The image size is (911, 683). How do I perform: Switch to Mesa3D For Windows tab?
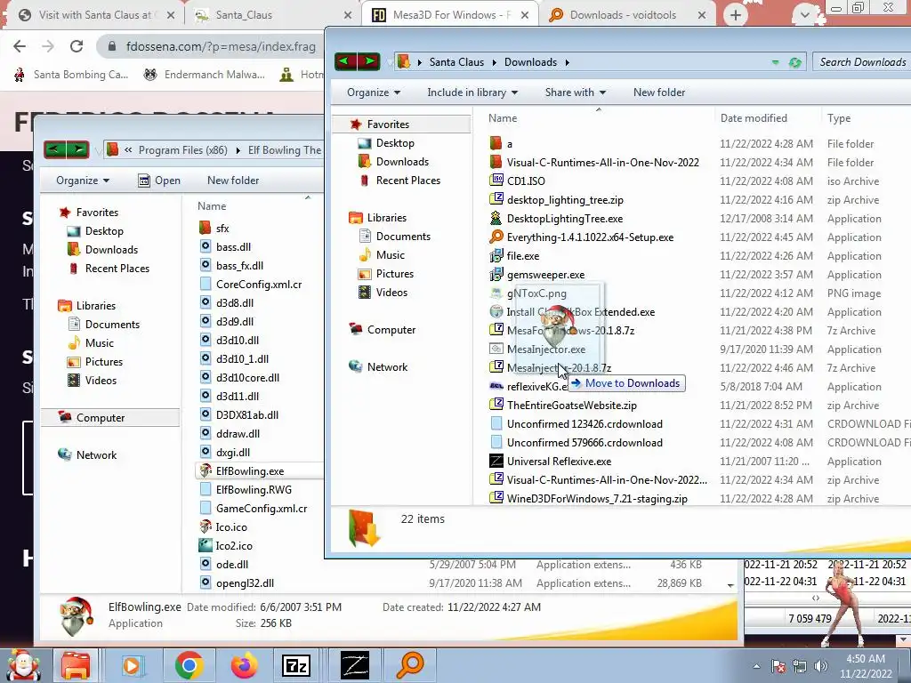(x=451, y=15)
